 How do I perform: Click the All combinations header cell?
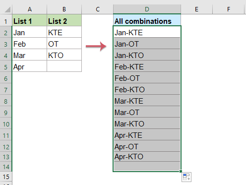point(147,20)
